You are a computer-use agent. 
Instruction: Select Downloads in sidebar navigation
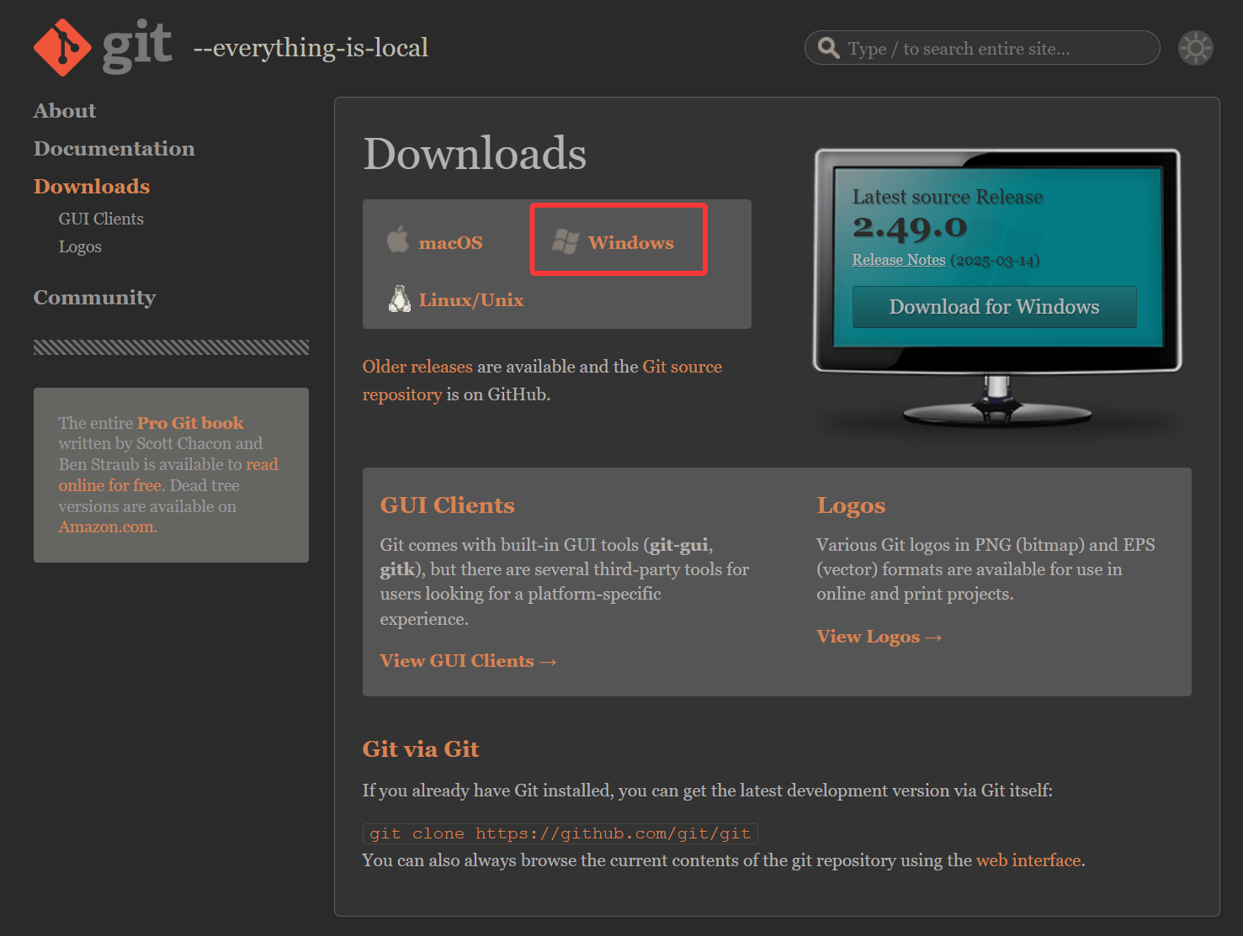pyautogui.click(x=92, y=187)
